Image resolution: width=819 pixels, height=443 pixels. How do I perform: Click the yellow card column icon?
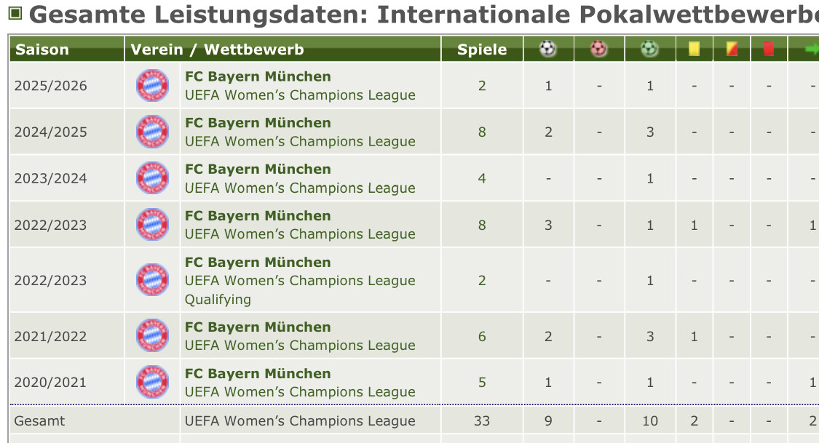pyautogui.click(x=694, y=49)
